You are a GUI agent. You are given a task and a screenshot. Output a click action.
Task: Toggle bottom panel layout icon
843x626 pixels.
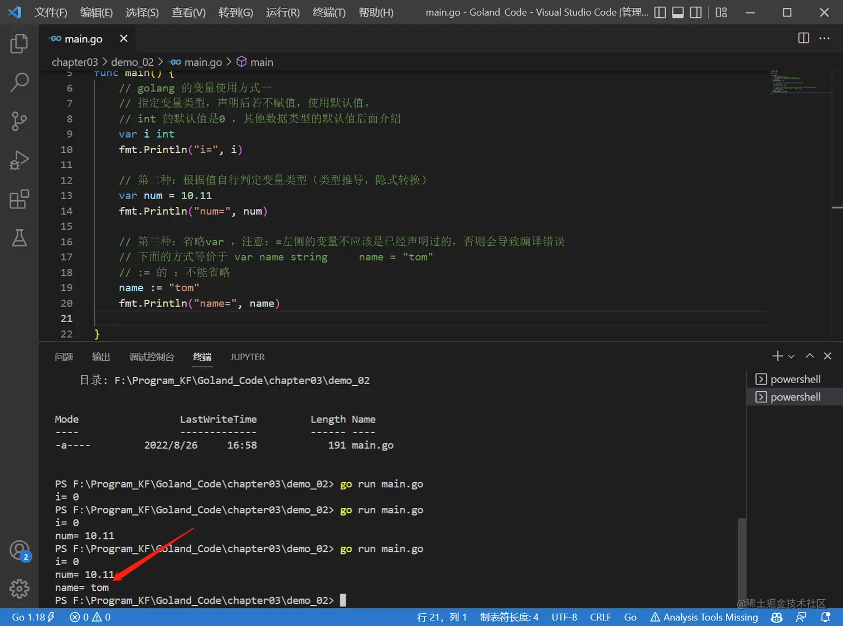(678, 12)
